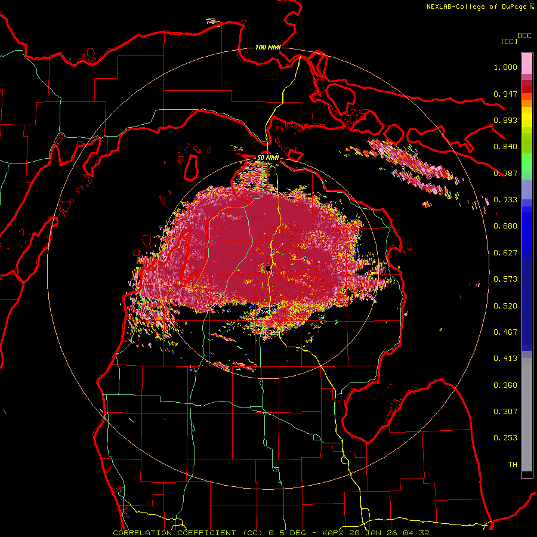The width and height of the screenshot is (537, 537).
Task: Click the bright green segment of the color bar
Action: pyautogui.click(x=527, y=163)
